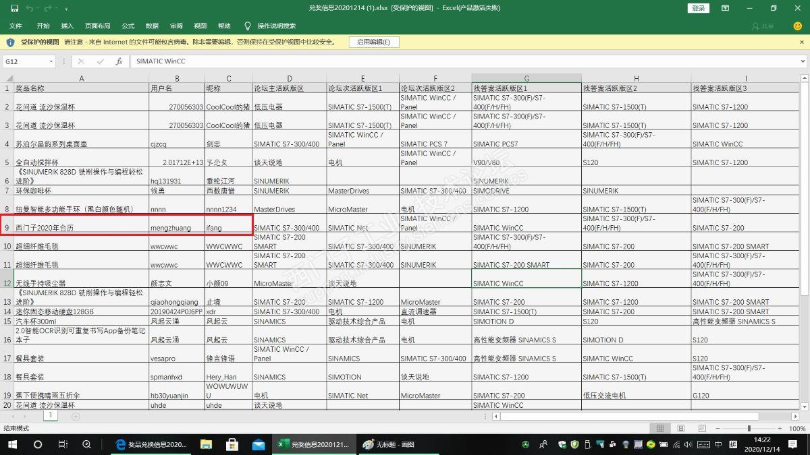Select cell containing 西门子2020年台历
Screen dimensions: 810x455
82,223
